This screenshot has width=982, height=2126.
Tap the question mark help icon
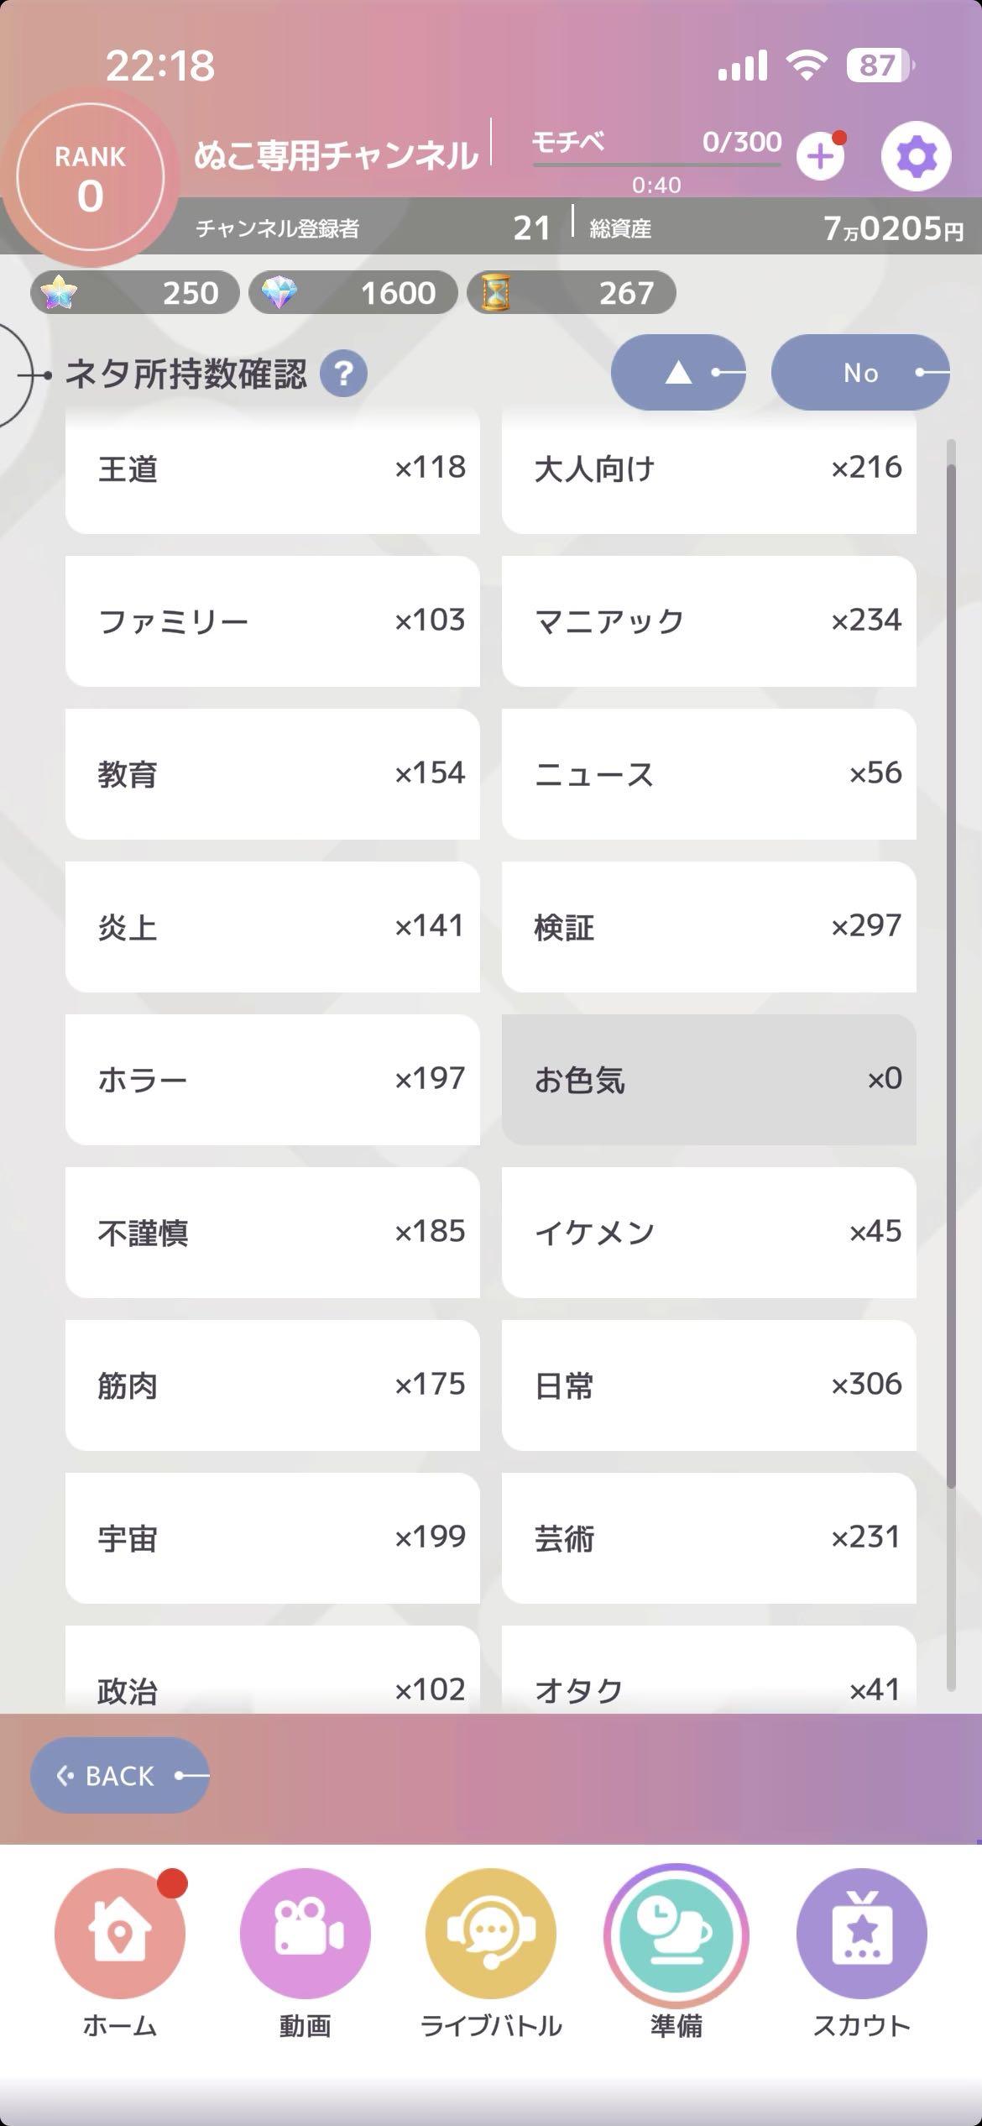(x=343, y=374)
